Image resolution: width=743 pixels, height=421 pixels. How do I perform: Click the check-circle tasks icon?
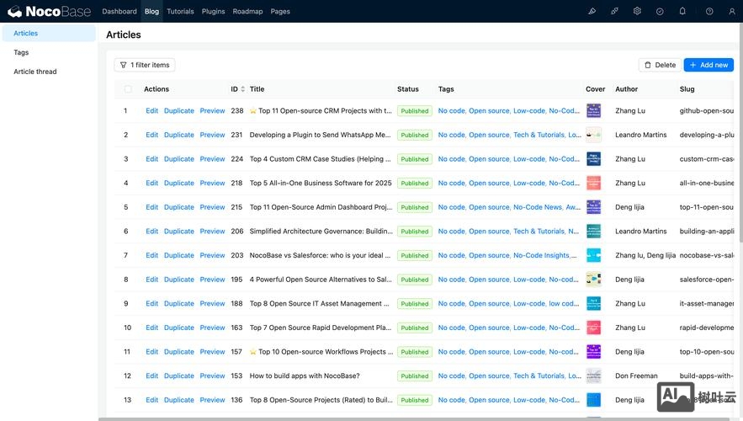[x=660, y=11]
